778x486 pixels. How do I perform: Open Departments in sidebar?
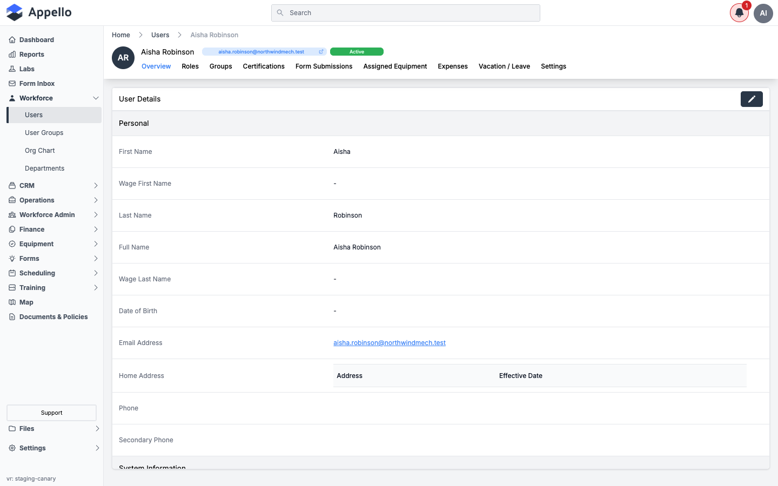(x=44, y=168)
